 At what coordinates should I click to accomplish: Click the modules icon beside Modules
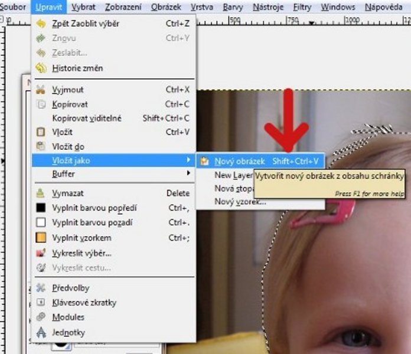(x=41, y=317)
